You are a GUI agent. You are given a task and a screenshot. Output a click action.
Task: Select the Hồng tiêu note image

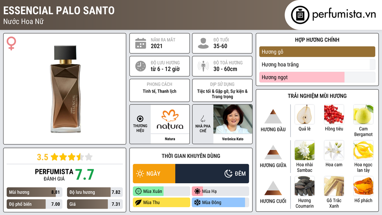[x=334, y=114]
